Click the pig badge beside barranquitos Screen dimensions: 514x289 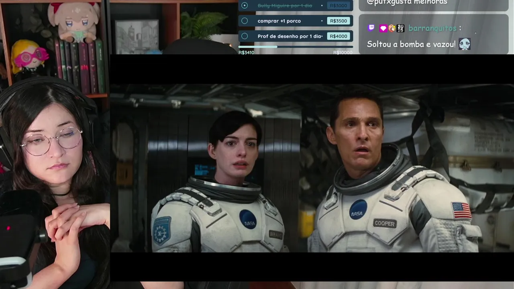(x=392, y=28)
